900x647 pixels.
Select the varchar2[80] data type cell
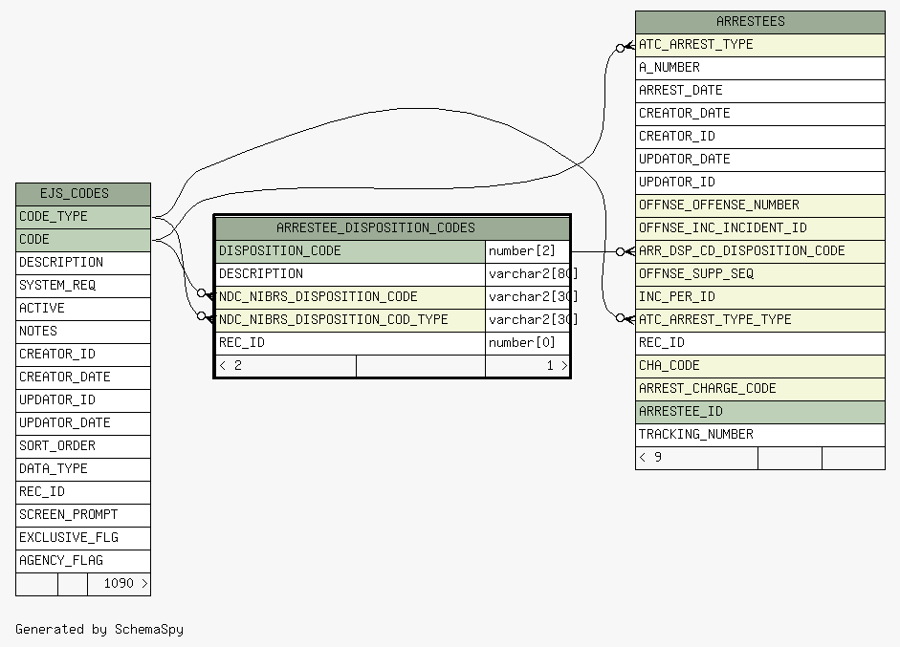(x=528, y=274)
